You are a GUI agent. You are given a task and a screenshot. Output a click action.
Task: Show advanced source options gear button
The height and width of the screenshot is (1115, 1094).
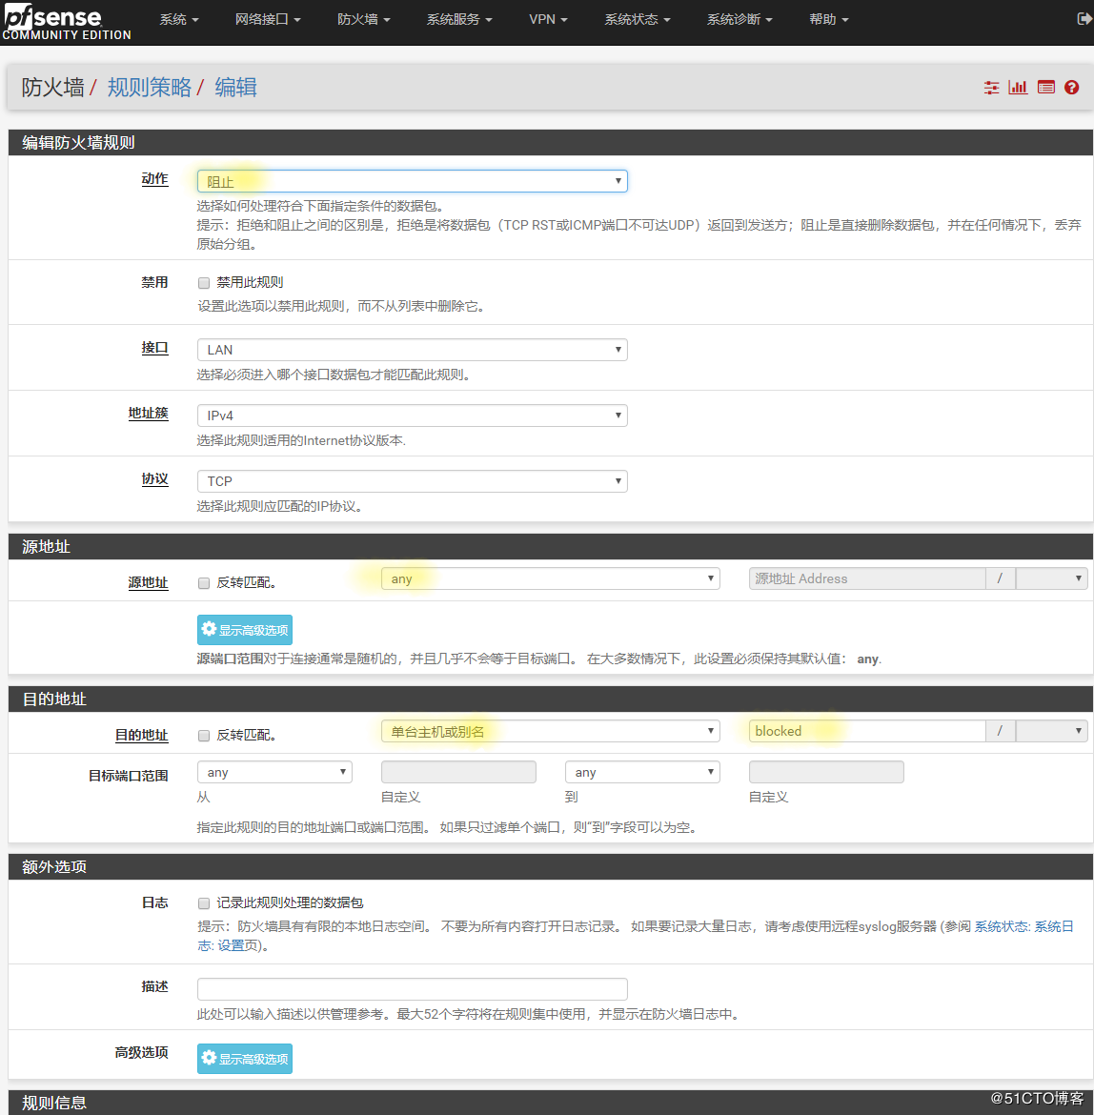point(245,630)
